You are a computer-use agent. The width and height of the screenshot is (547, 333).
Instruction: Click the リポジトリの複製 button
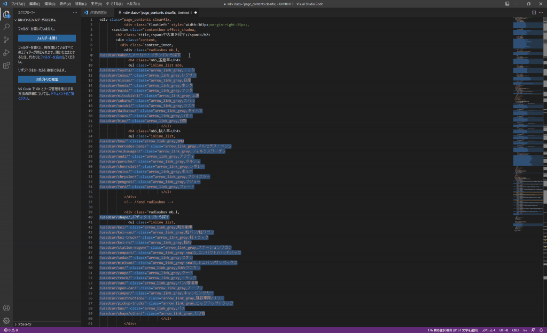pyautogui.click(x=47, y=79)
